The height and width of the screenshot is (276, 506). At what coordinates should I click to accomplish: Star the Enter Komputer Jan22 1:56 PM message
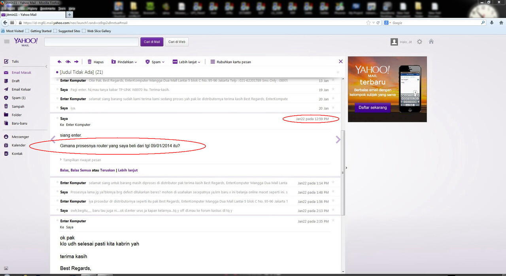tap(333, 201)
